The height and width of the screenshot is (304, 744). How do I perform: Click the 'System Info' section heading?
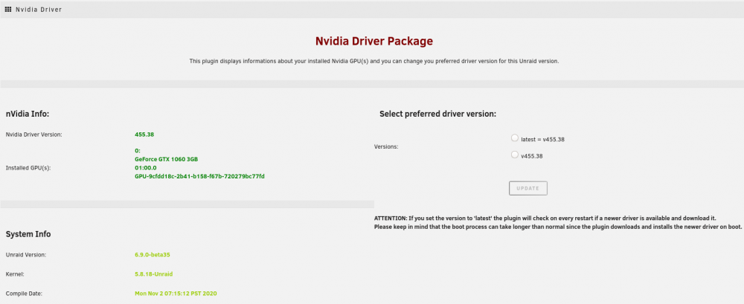click(28, 234)
